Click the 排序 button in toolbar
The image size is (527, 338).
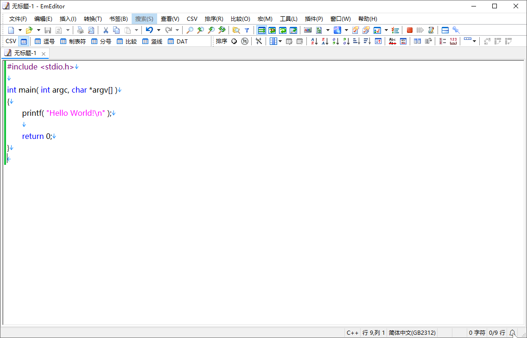[222, 41]
